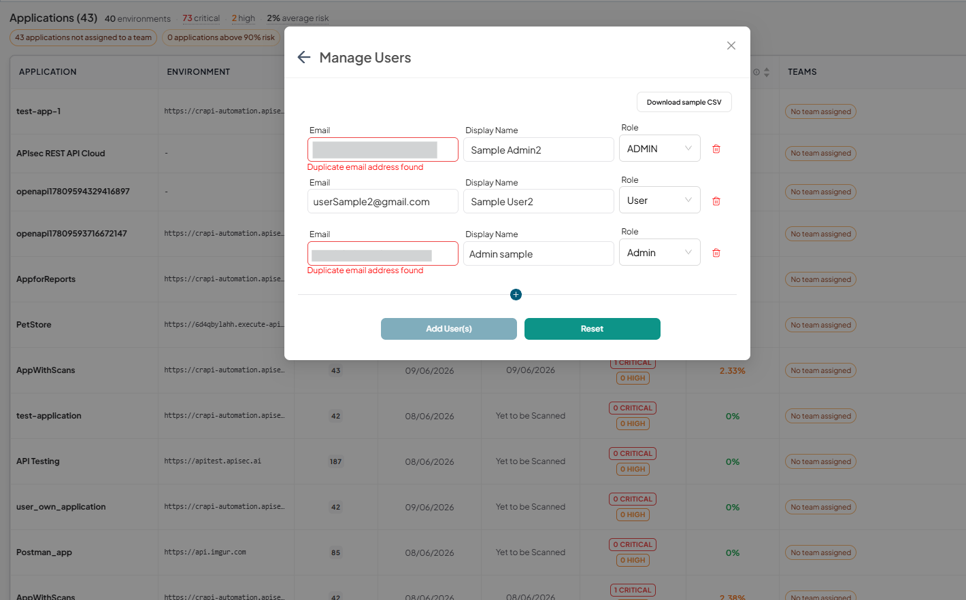Click the TEAMS column header
The height and width of the screenshot is (600, 966).
click(x=802, y=72)
